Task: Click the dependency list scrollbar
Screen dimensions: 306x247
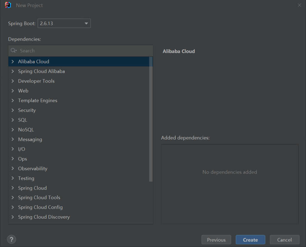Action: click(x=151, y=119)
